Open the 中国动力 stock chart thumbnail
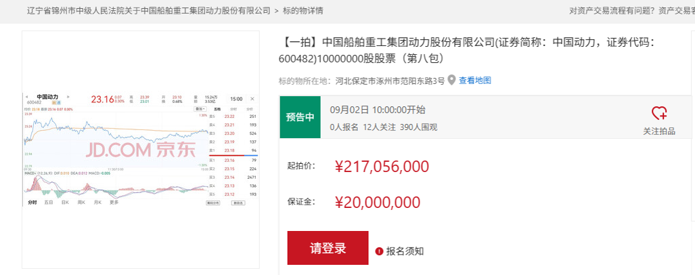Screen dimensions: 695x275 coord(141,150)
